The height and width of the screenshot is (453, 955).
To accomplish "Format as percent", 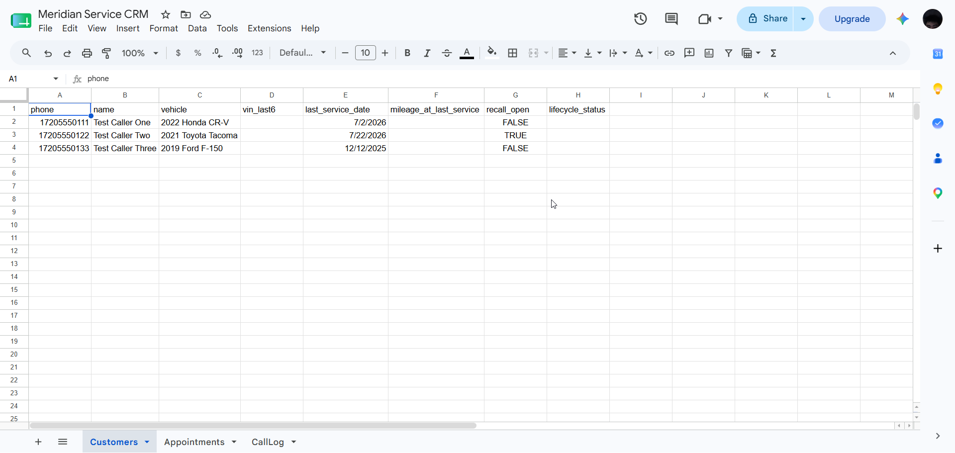I will [x=198, y=53].
